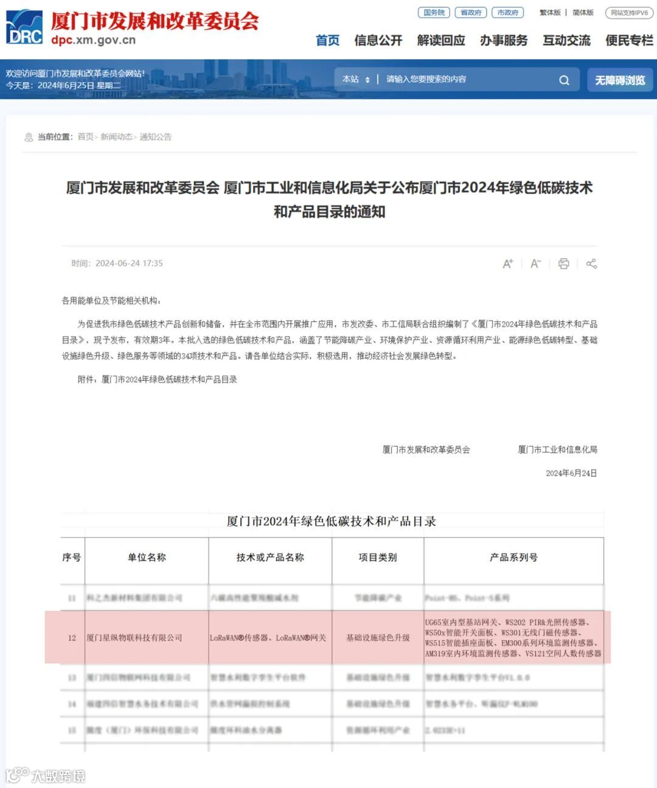Click the share icon
657x788 pixels.
pos(591,263)
